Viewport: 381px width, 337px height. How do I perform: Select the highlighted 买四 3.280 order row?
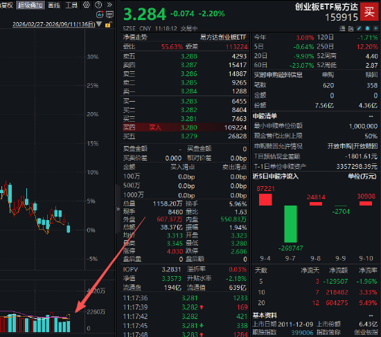[185, 127]
